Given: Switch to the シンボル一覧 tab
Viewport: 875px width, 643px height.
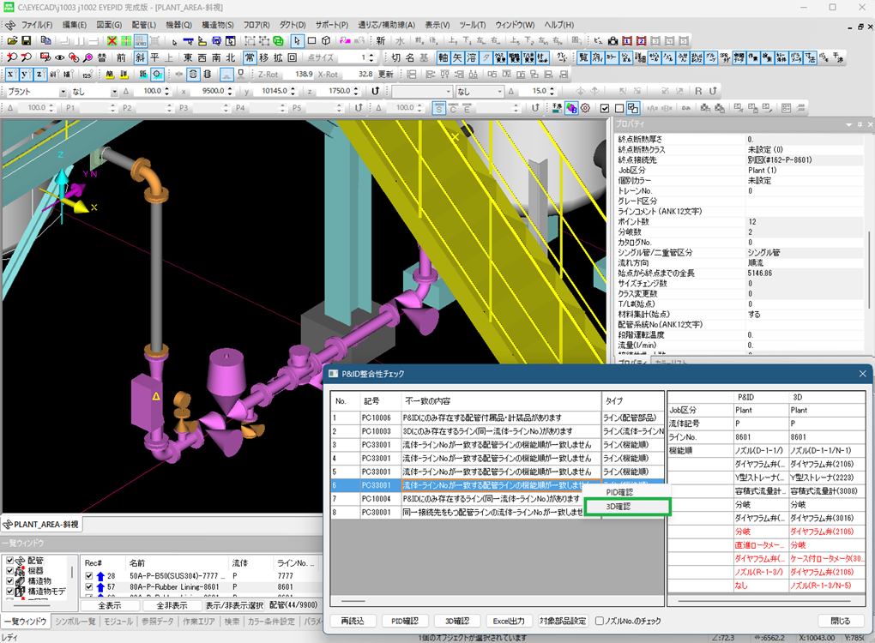Looking at the screenshot, I should 75,622.
